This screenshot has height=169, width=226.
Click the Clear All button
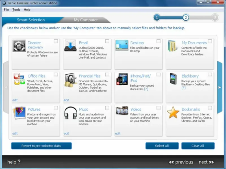198,146
